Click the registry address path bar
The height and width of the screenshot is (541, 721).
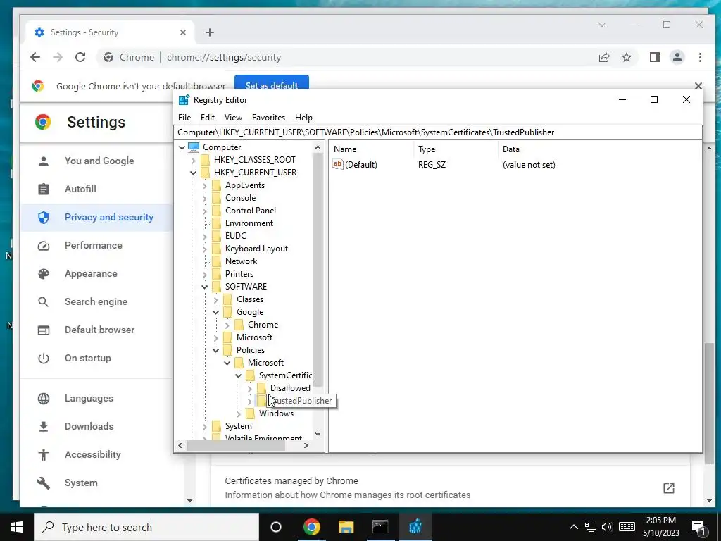[x=439, y=132]
